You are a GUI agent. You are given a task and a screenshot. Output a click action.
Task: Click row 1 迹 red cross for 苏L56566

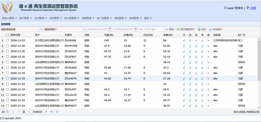(208, 40)
